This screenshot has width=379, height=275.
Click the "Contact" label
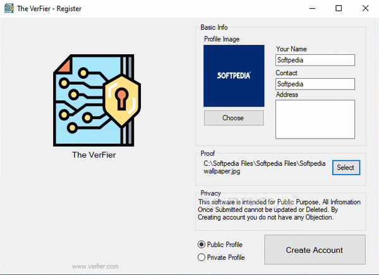point(286,73)
